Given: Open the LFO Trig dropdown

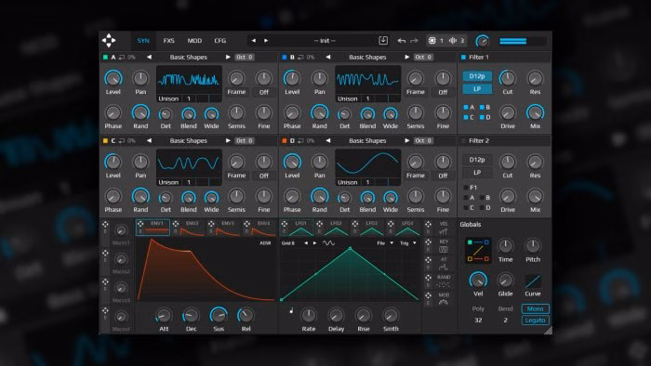Looking at the screenshot, I should [407, 243].
